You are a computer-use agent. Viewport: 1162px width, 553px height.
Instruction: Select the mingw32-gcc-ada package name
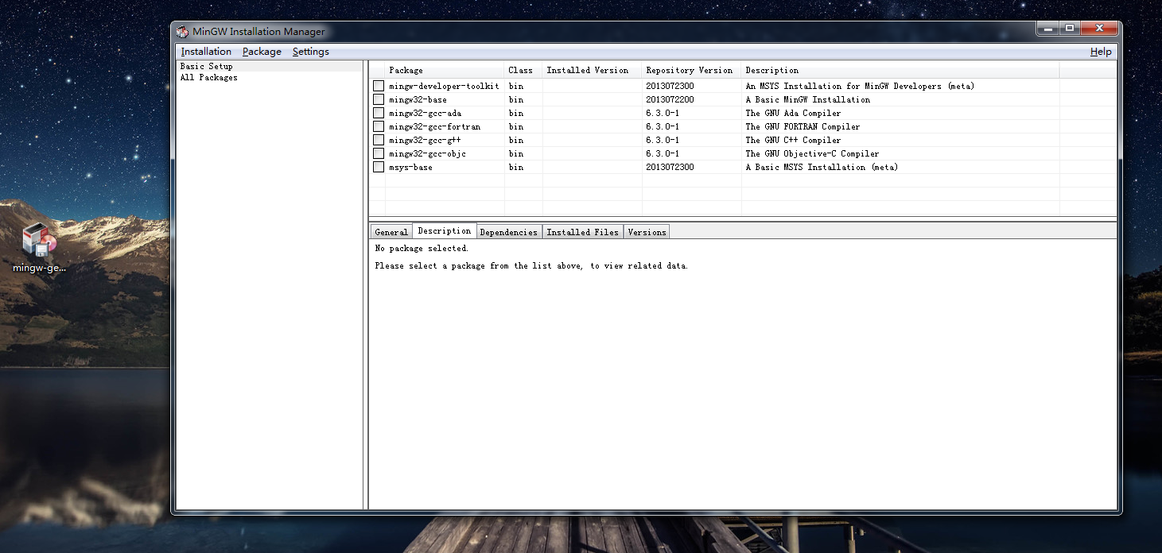[425, 113]
